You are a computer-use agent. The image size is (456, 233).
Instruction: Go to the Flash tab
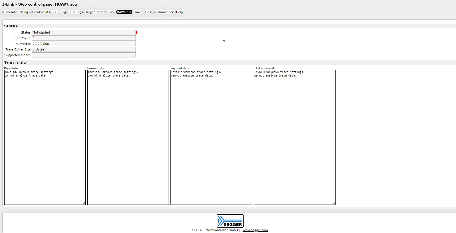tap(149, 12)
